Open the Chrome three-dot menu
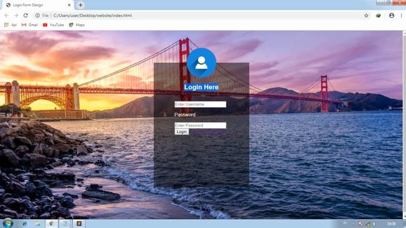Viewport: 406px width, 228px height. [402, 15]
